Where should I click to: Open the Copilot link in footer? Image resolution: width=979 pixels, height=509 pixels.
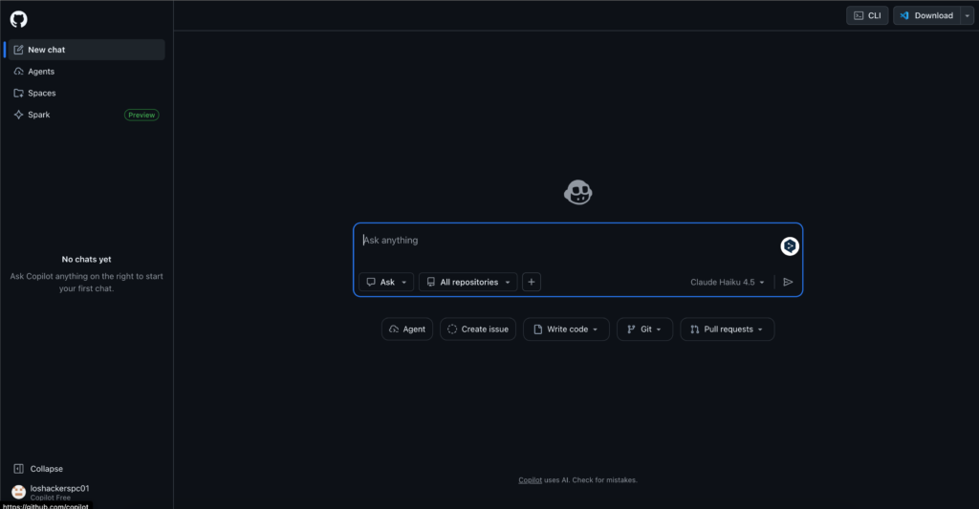(530, 479)
